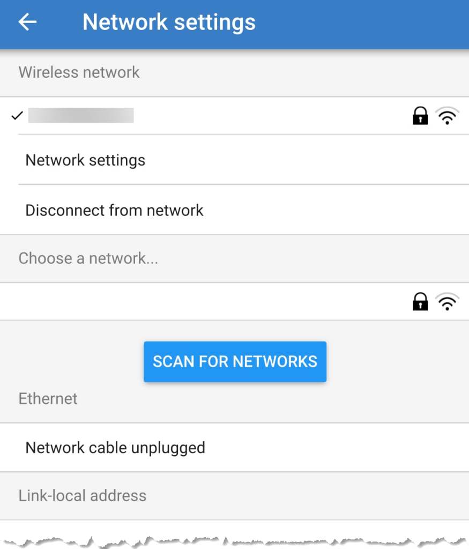Open the Network settings list item
Screen dimensions: 469x549
pyautogui.click(x=85, y=160)
